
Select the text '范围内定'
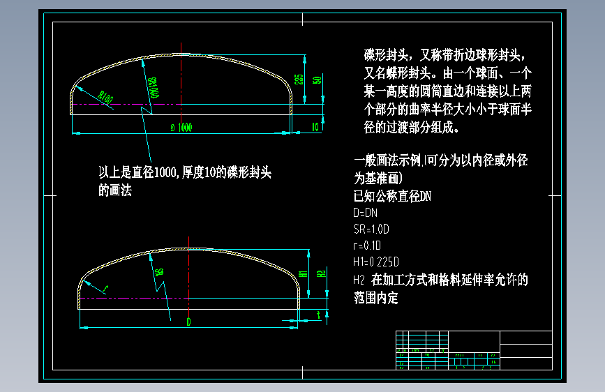pos(376,297)
